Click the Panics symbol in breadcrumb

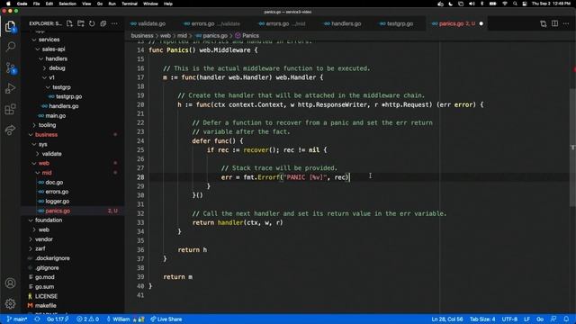tap(247, 36)
